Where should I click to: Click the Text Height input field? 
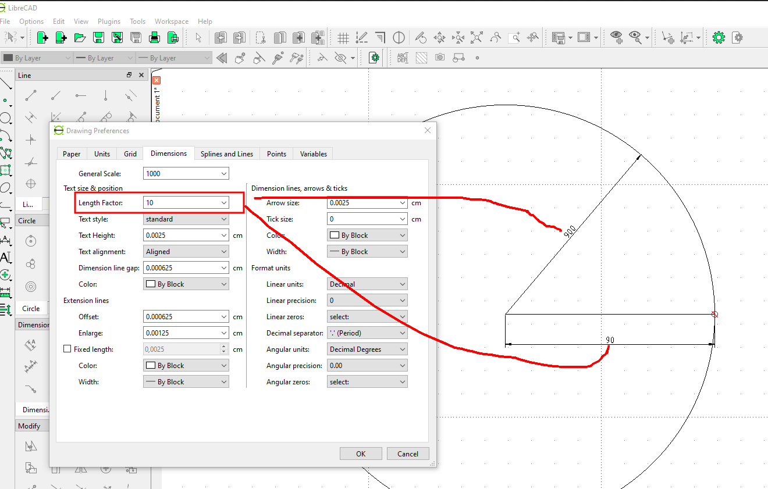click(x=180, y=235)
